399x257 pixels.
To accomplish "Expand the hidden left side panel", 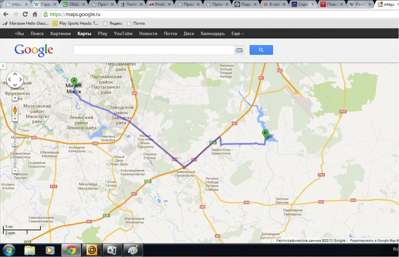I will tap(3, 66).
